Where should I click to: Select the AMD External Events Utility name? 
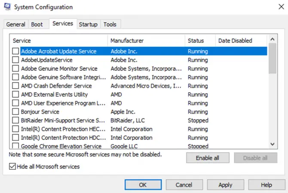tap(54, 94)
